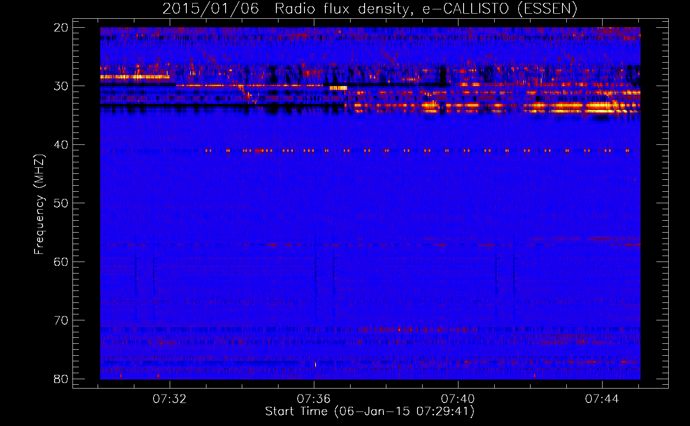Click the 07:44 time tick label
This screenshot has width=690, height=426.
602,399
